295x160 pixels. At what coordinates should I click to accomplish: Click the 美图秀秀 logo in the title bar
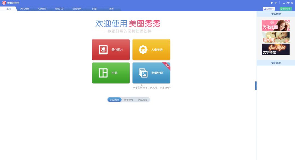[4, 2]
